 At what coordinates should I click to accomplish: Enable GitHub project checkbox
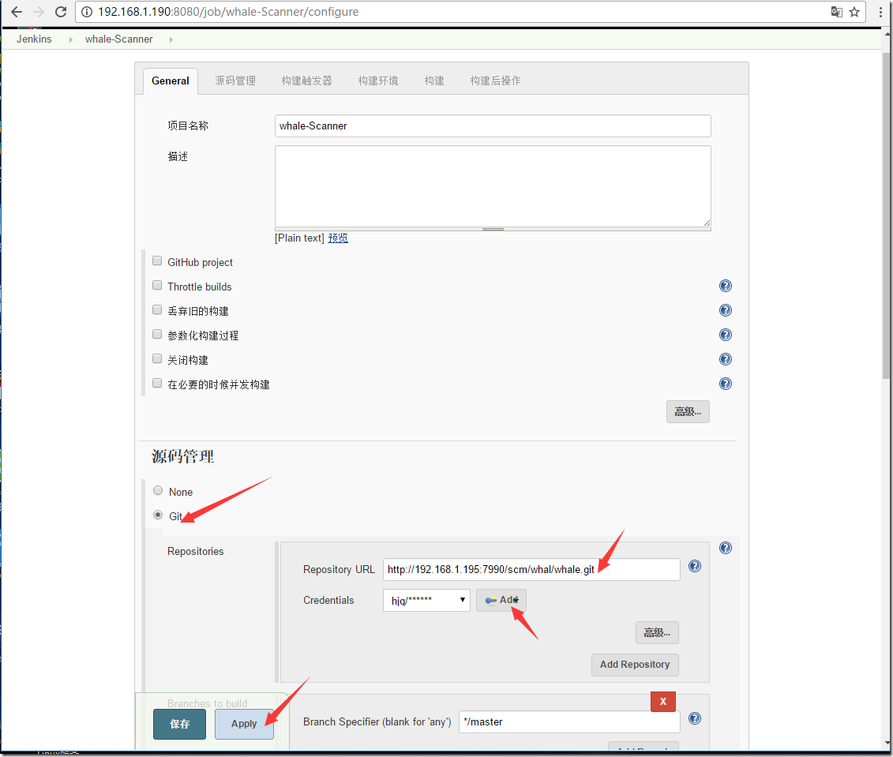(x=157, y=261)
